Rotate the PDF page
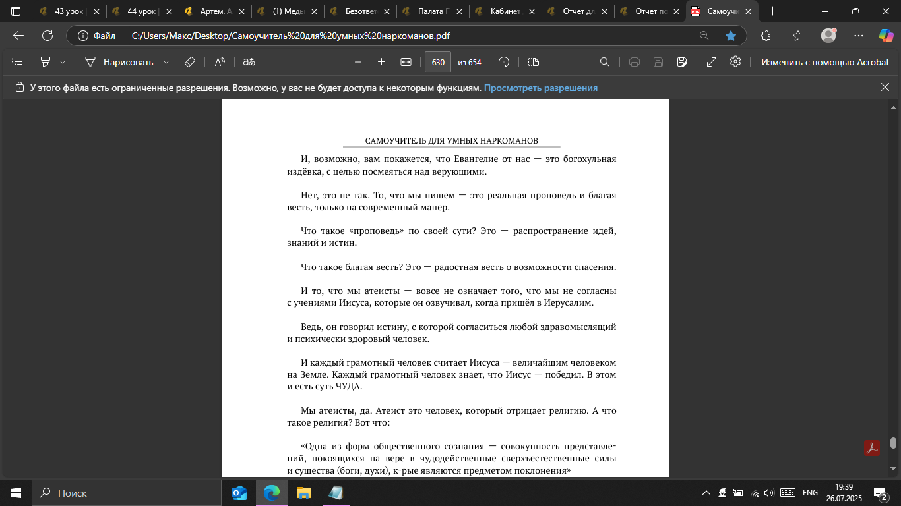The height and width of the screenshot is (506, 901). 505,62
